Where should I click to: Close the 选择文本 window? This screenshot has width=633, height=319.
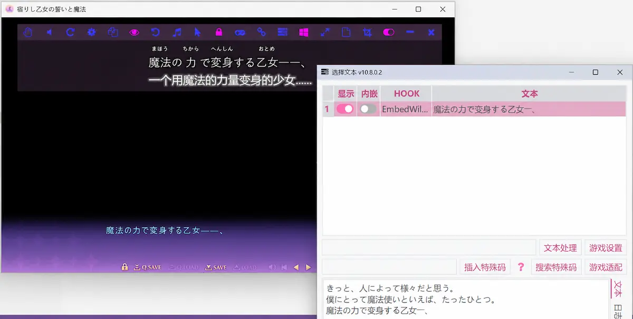pyautogui.click(x=620, y=72)
